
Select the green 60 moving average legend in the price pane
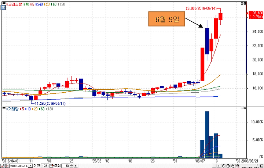point(54,4)
